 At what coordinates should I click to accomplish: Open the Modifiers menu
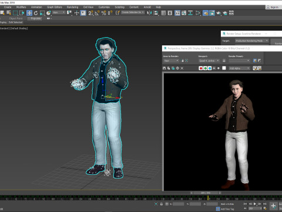pyautogui.click(x=21, y=7)
